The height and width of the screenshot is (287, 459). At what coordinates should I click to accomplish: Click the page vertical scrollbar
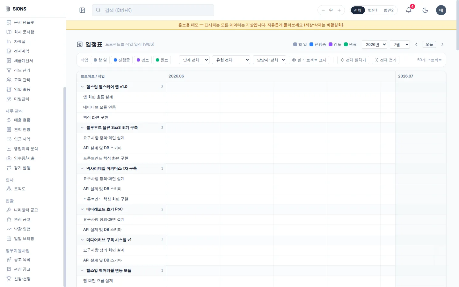[458, 26]
